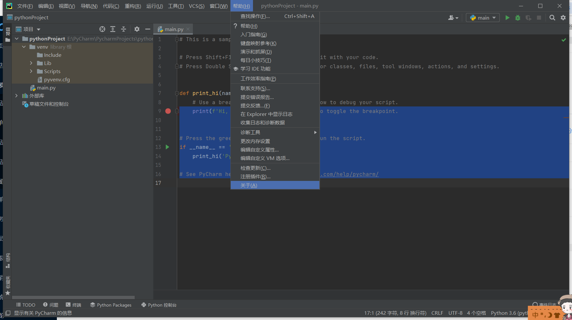This screenshot has height=320, width=572.
Task: Collapse the venv folder
Action: point(24,47)
